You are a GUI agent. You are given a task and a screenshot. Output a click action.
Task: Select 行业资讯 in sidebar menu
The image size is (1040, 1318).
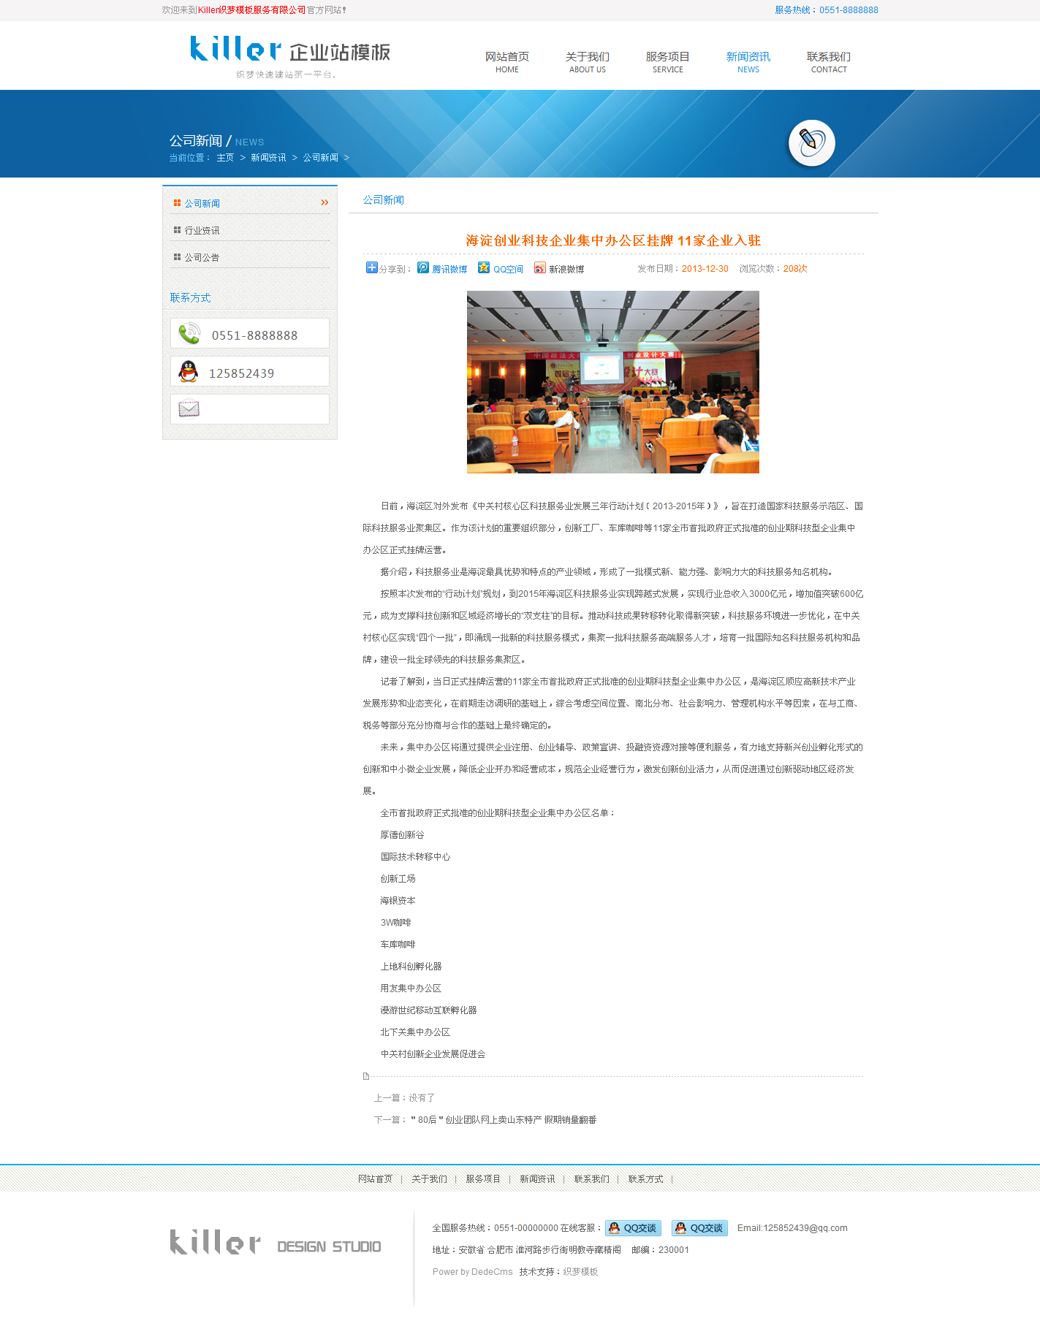(202, 230)
